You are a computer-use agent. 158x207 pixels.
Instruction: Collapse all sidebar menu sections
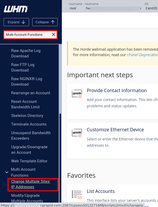point(45,22)
